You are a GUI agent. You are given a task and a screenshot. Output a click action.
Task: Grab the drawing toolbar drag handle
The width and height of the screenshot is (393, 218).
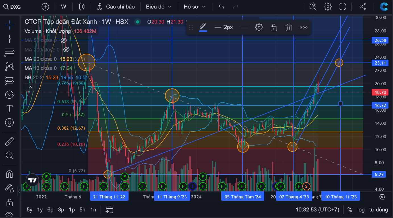click(191, 27)
